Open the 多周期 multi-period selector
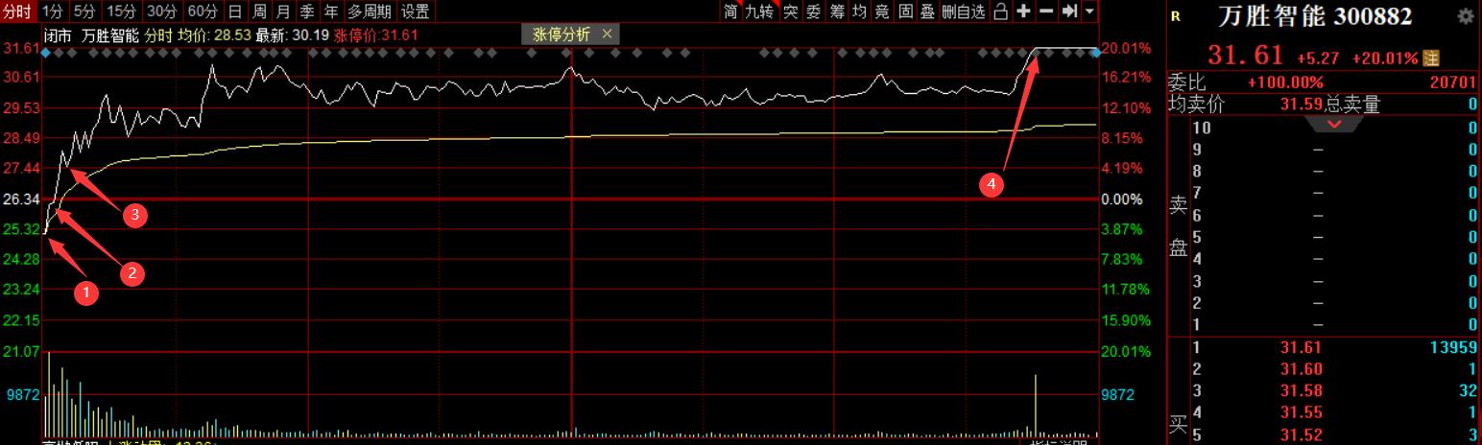The image size is (1482, 445). pos(370,12)
